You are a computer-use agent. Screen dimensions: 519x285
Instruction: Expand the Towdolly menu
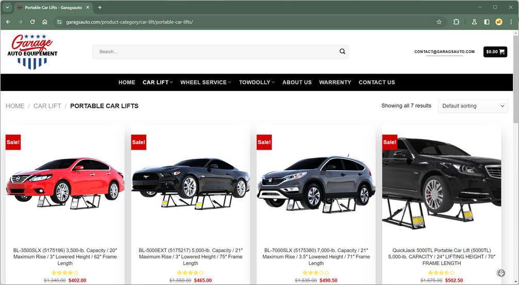tap(257, 82)
